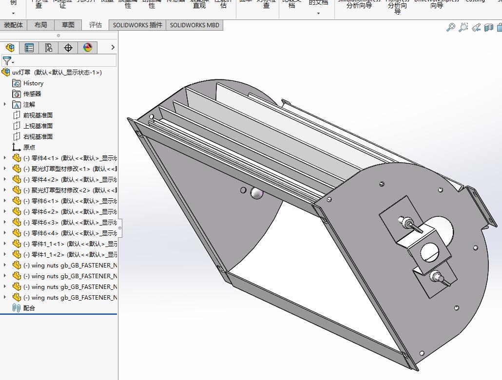Screen dimensions: 502x380
Task: Click the Previous View icon
Action: pos(476,27)
